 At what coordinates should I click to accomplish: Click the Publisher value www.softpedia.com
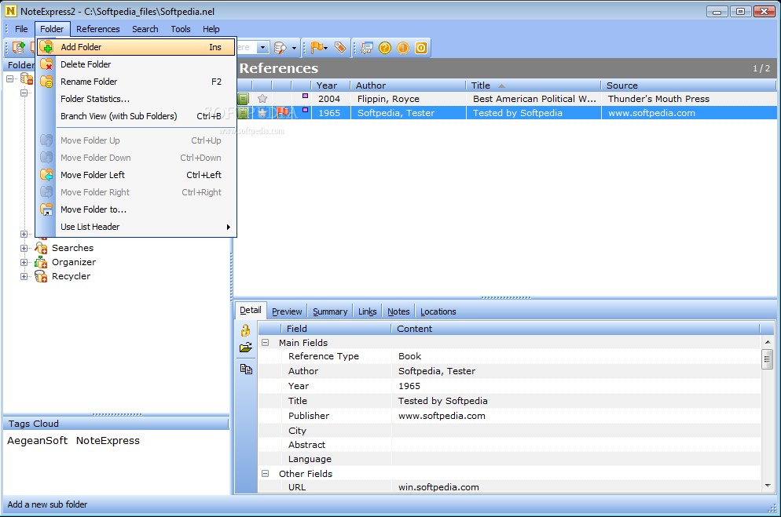[442, 416]
